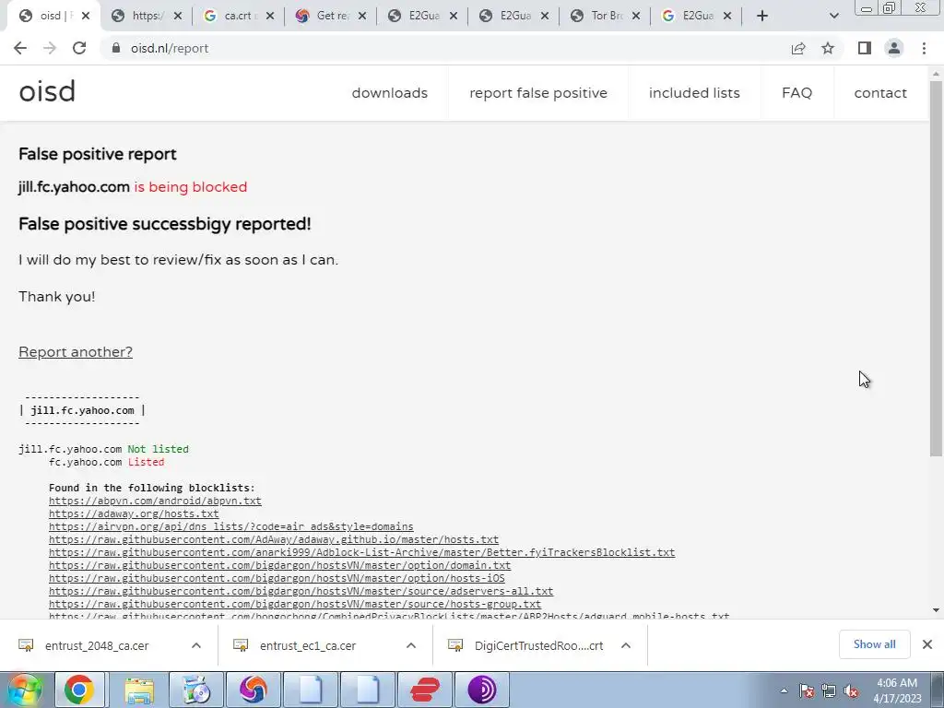
Task: Click the Chrome taskbar icon
Action: 79,690
